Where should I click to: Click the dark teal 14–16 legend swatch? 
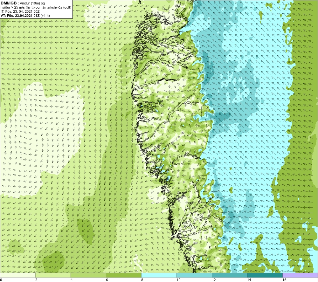pos(265,275)
